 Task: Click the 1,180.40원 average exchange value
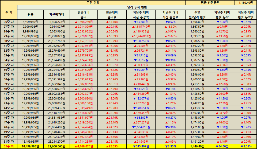pyautogui.click(x=245, y=2)
